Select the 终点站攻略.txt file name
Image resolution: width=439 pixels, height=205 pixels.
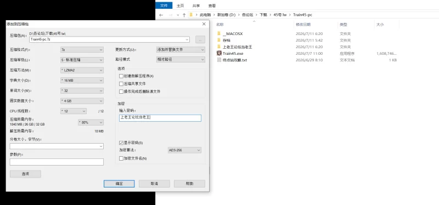click(235, 60)
